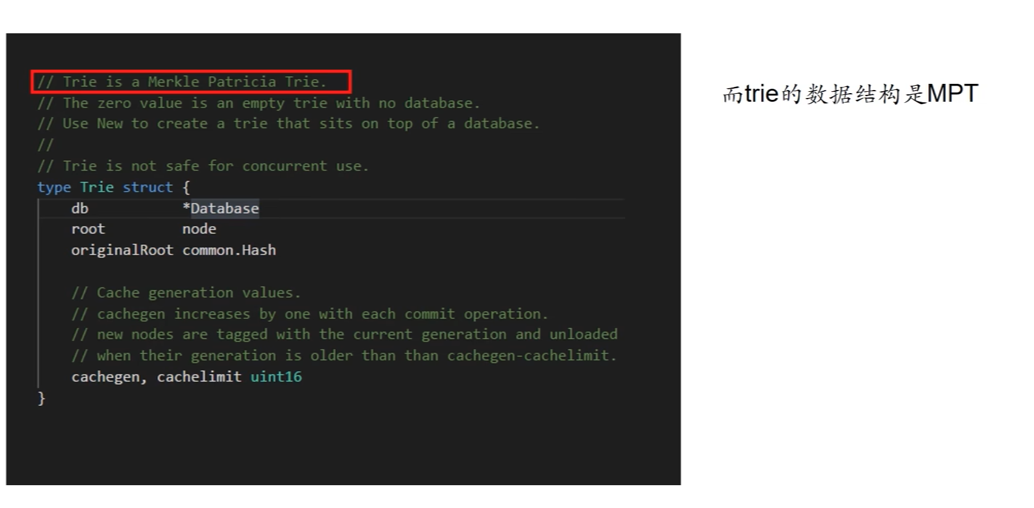Click the Chinese caption mentioning MPT
The height and width of the screenshot is (508, 1034).
pyautogui.click(x=850, y=94)
